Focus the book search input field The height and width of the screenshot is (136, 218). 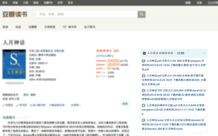[x=87, y=14]
